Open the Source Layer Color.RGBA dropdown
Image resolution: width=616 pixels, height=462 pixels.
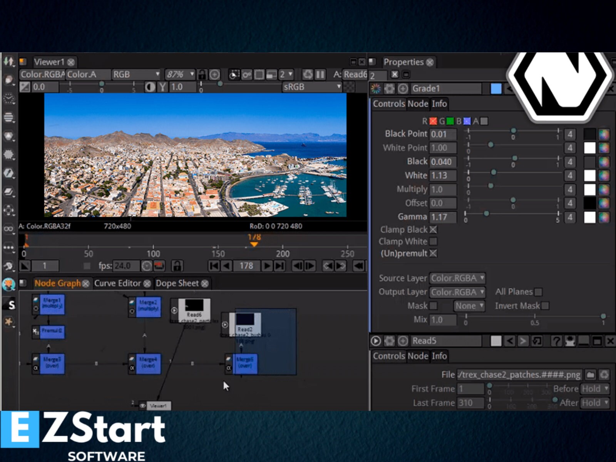coord(457,278)
